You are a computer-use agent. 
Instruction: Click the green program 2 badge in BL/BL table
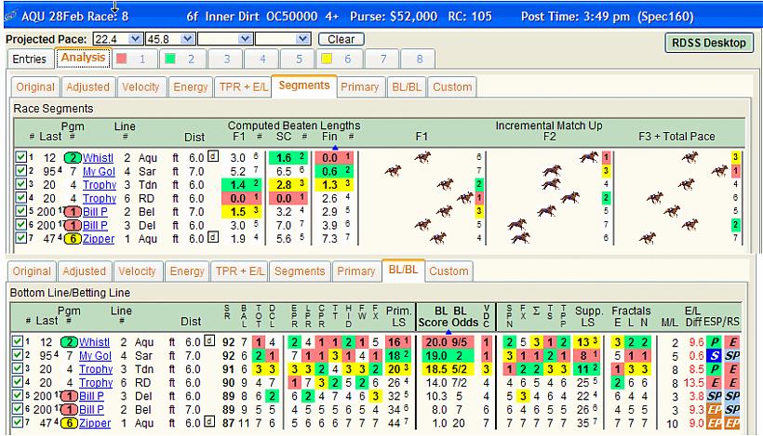[x=69, y=342]
